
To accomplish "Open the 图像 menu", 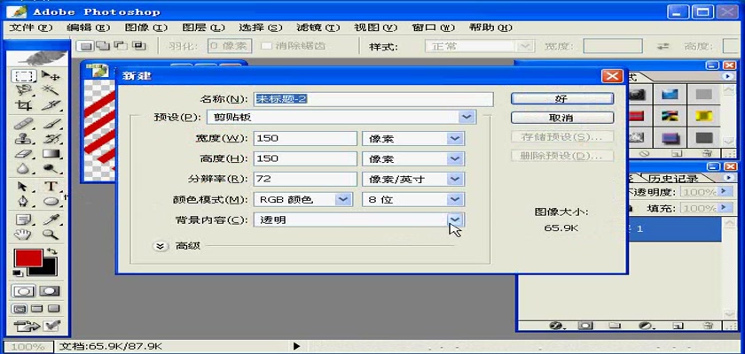I will pyautogui.click(x=145, y=27).
